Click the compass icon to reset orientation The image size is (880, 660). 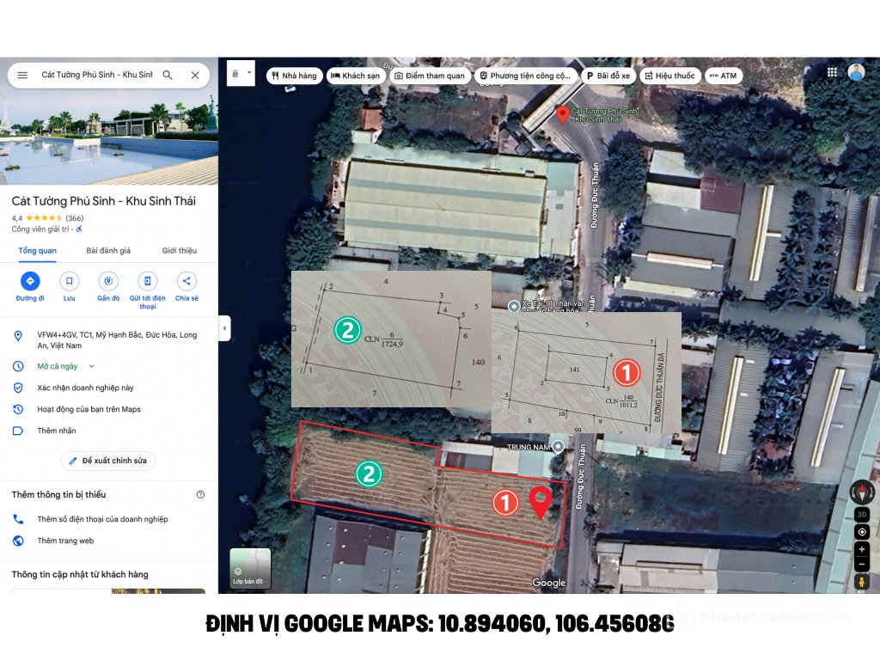coord(861,492)
